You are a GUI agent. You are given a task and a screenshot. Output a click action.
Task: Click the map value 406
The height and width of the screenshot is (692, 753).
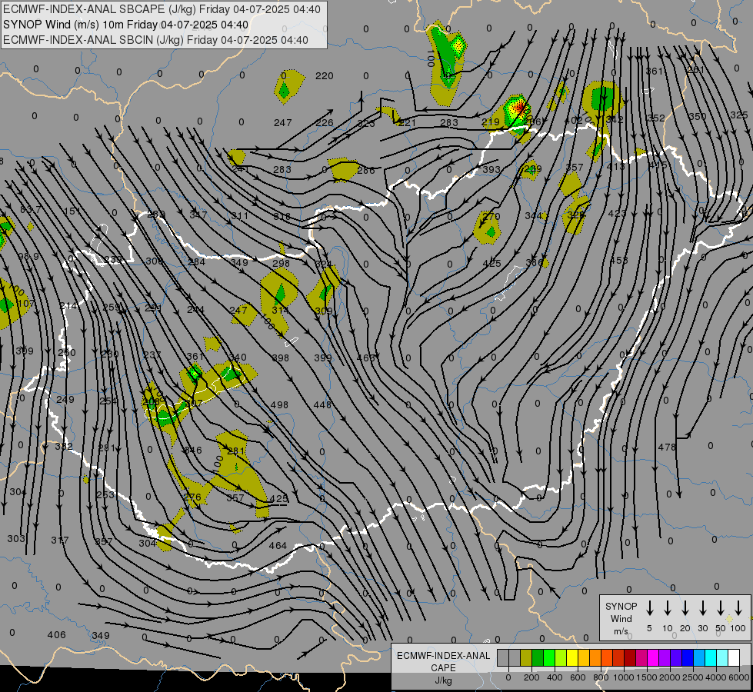56,635
